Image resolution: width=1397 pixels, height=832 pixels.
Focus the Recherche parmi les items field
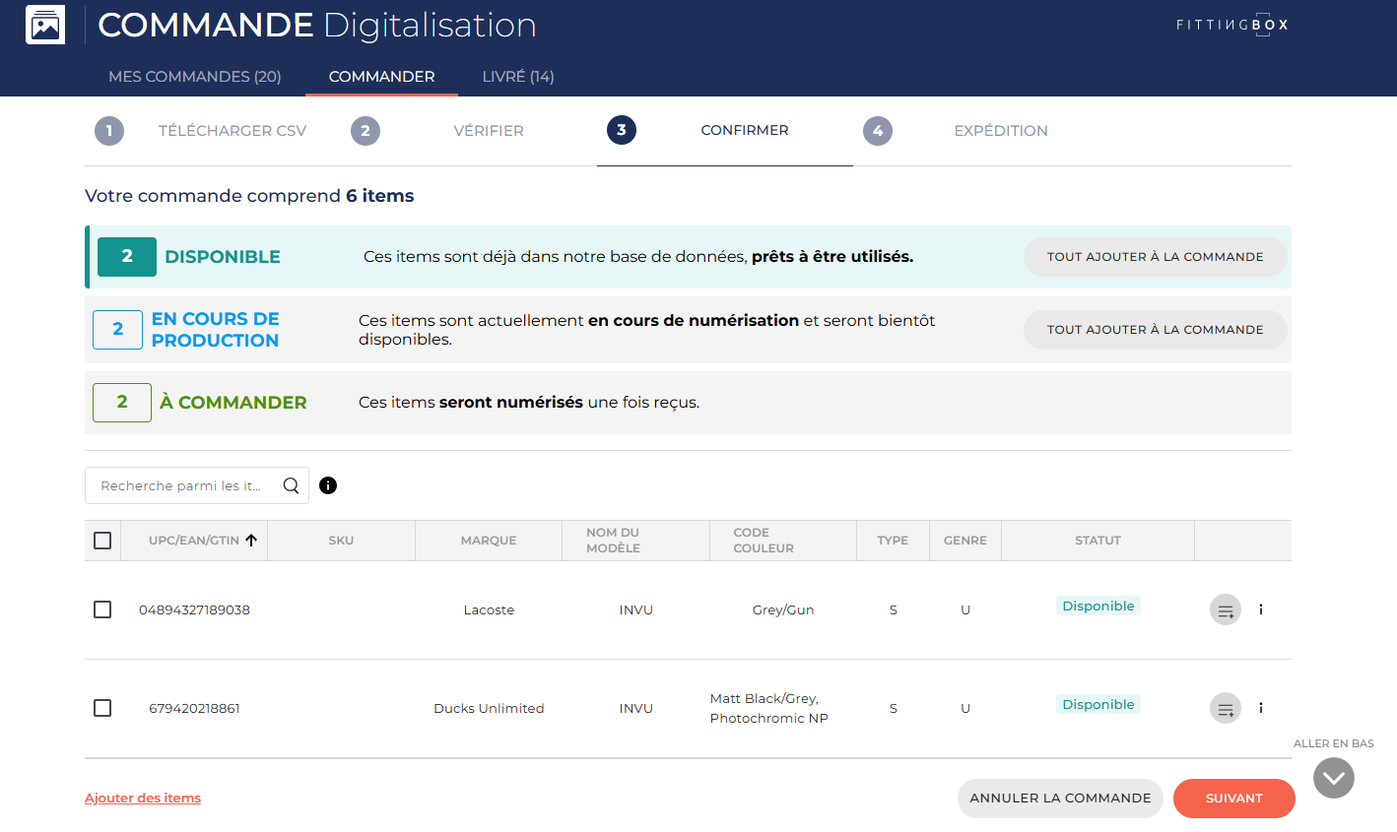tap(182, 485)
